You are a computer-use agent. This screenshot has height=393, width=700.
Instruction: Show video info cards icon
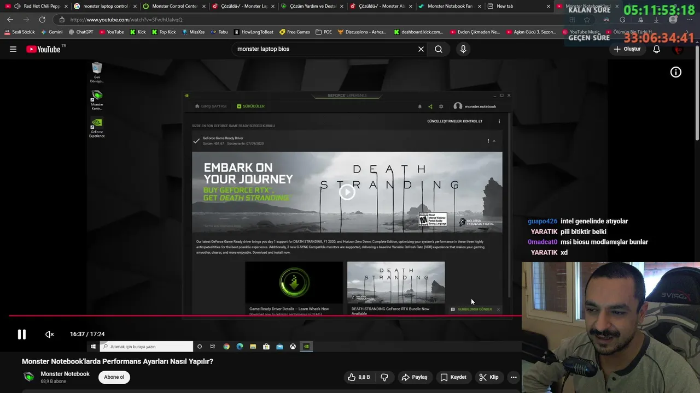click(676, 72)
